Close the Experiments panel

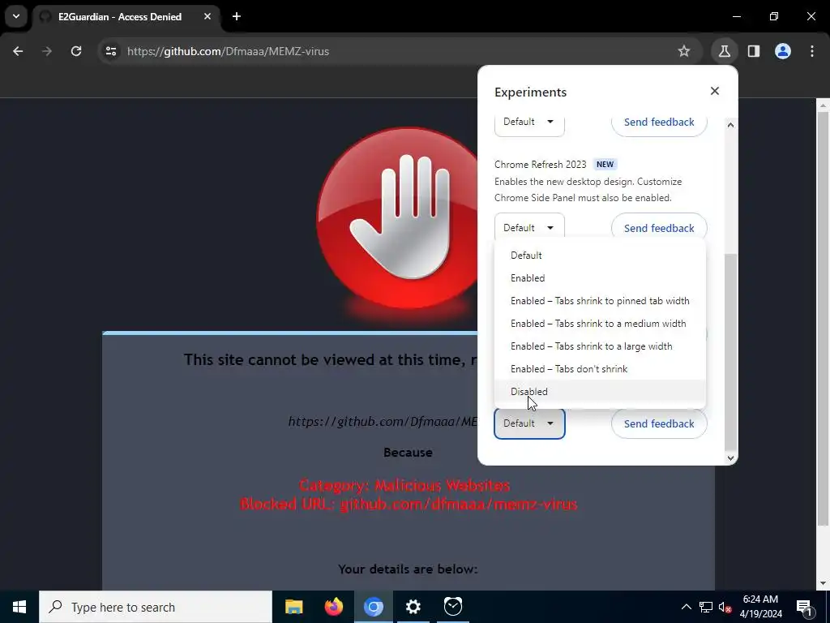click(715, 91)
